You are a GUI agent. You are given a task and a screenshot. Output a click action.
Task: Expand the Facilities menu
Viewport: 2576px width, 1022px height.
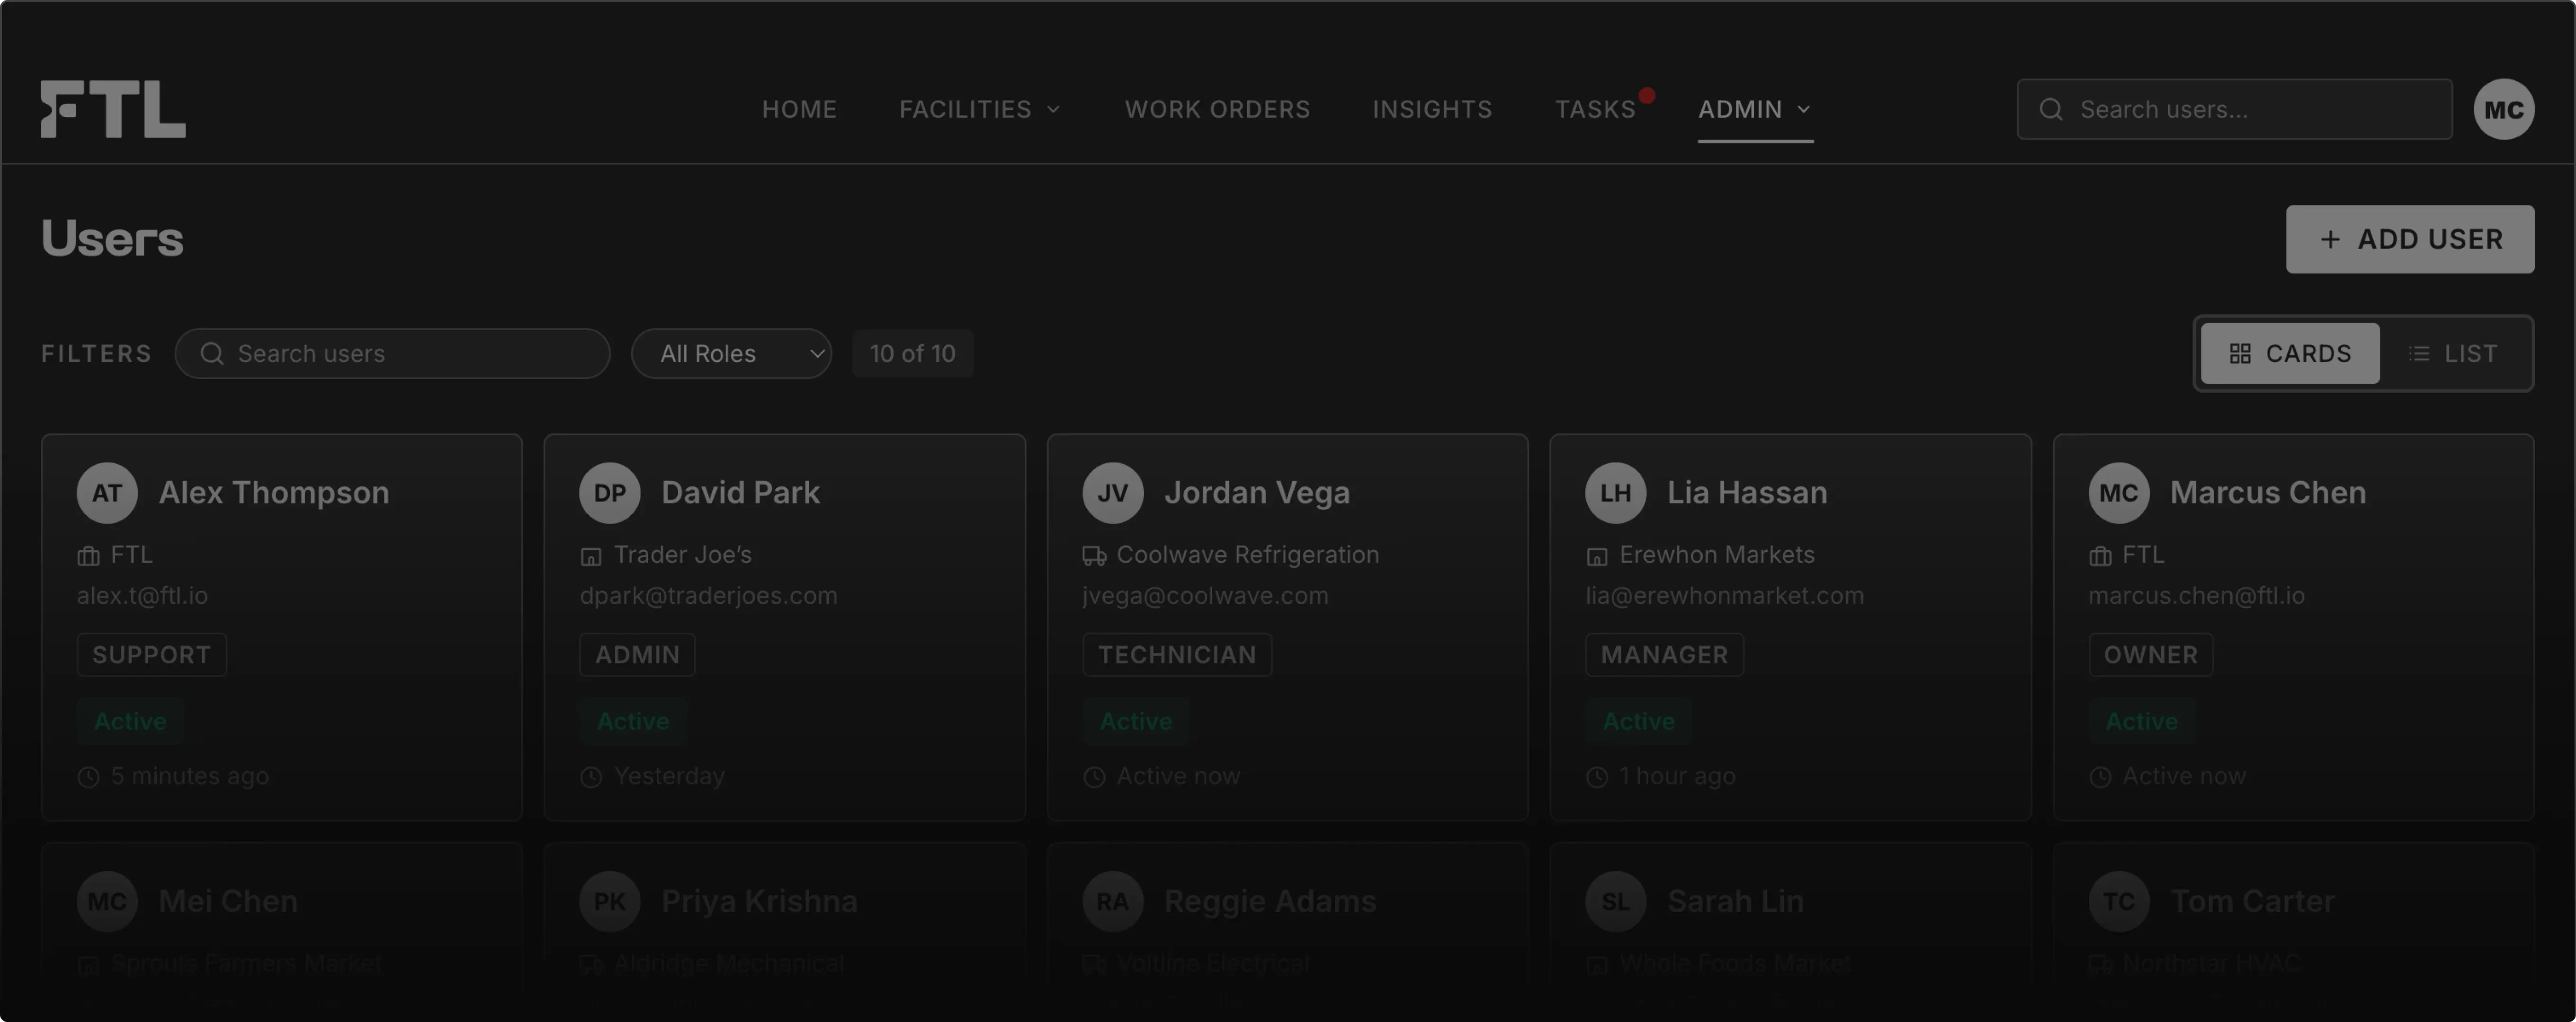[x=980, y=109]
